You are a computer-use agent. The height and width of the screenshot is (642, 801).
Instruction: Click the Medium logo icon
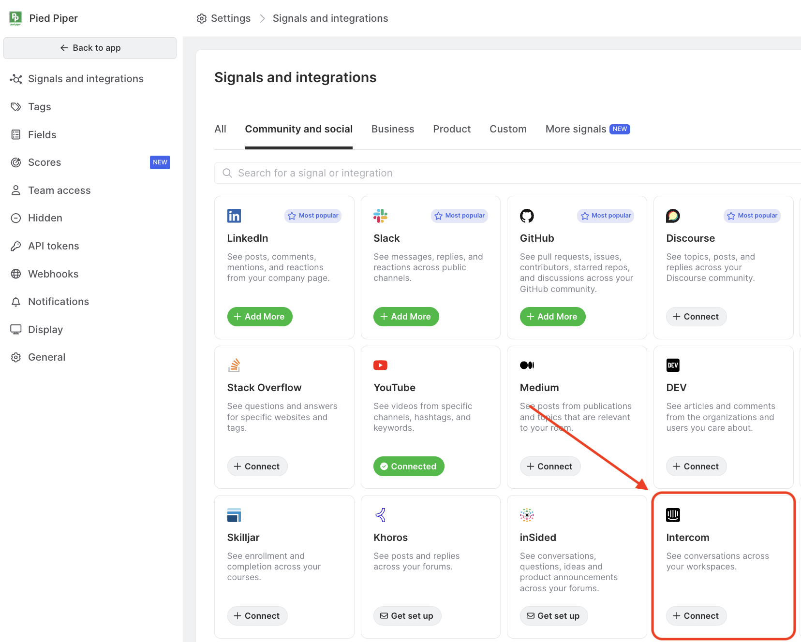pyautogui.click(x=527, y=365)
